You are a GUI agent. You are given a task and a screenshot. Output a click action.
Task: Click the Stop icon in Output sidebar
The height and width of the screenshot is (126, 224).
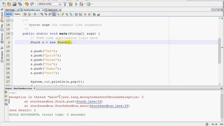click(6, 100)
